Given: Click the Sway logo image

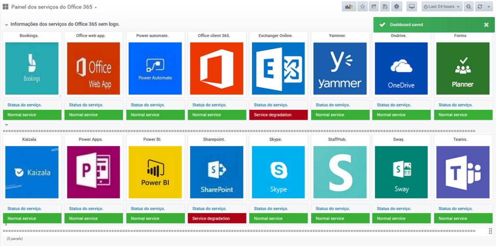Looking at the screenshot, I should pyautogui.click(x=401, y=172).
